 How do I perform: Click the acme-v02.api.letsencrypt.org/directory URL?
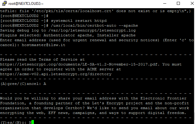tap(56, 74)
